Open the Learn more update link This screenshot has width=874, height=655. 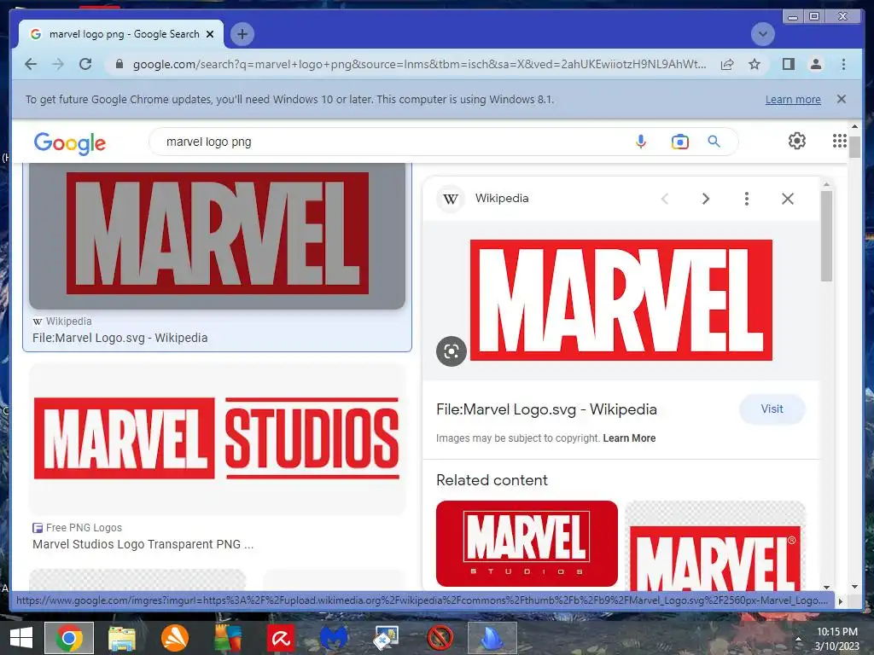click(x=793, y=100)
